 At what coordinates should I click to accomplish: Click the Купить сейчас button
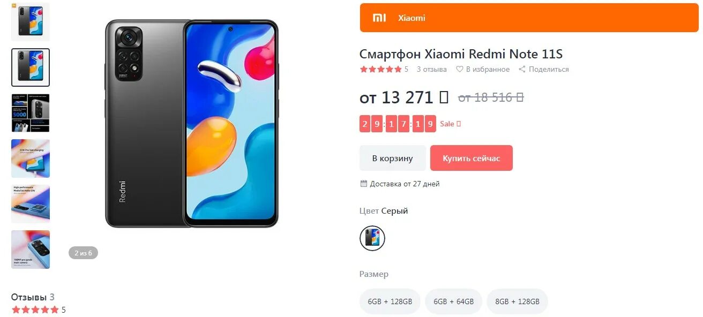point(472,158)
